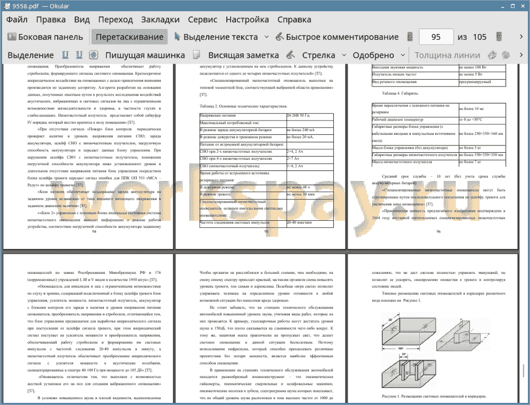Open the Закладки menu
Image resolution: width=530 pixels, height=405 pixels.
click(160, 20)
